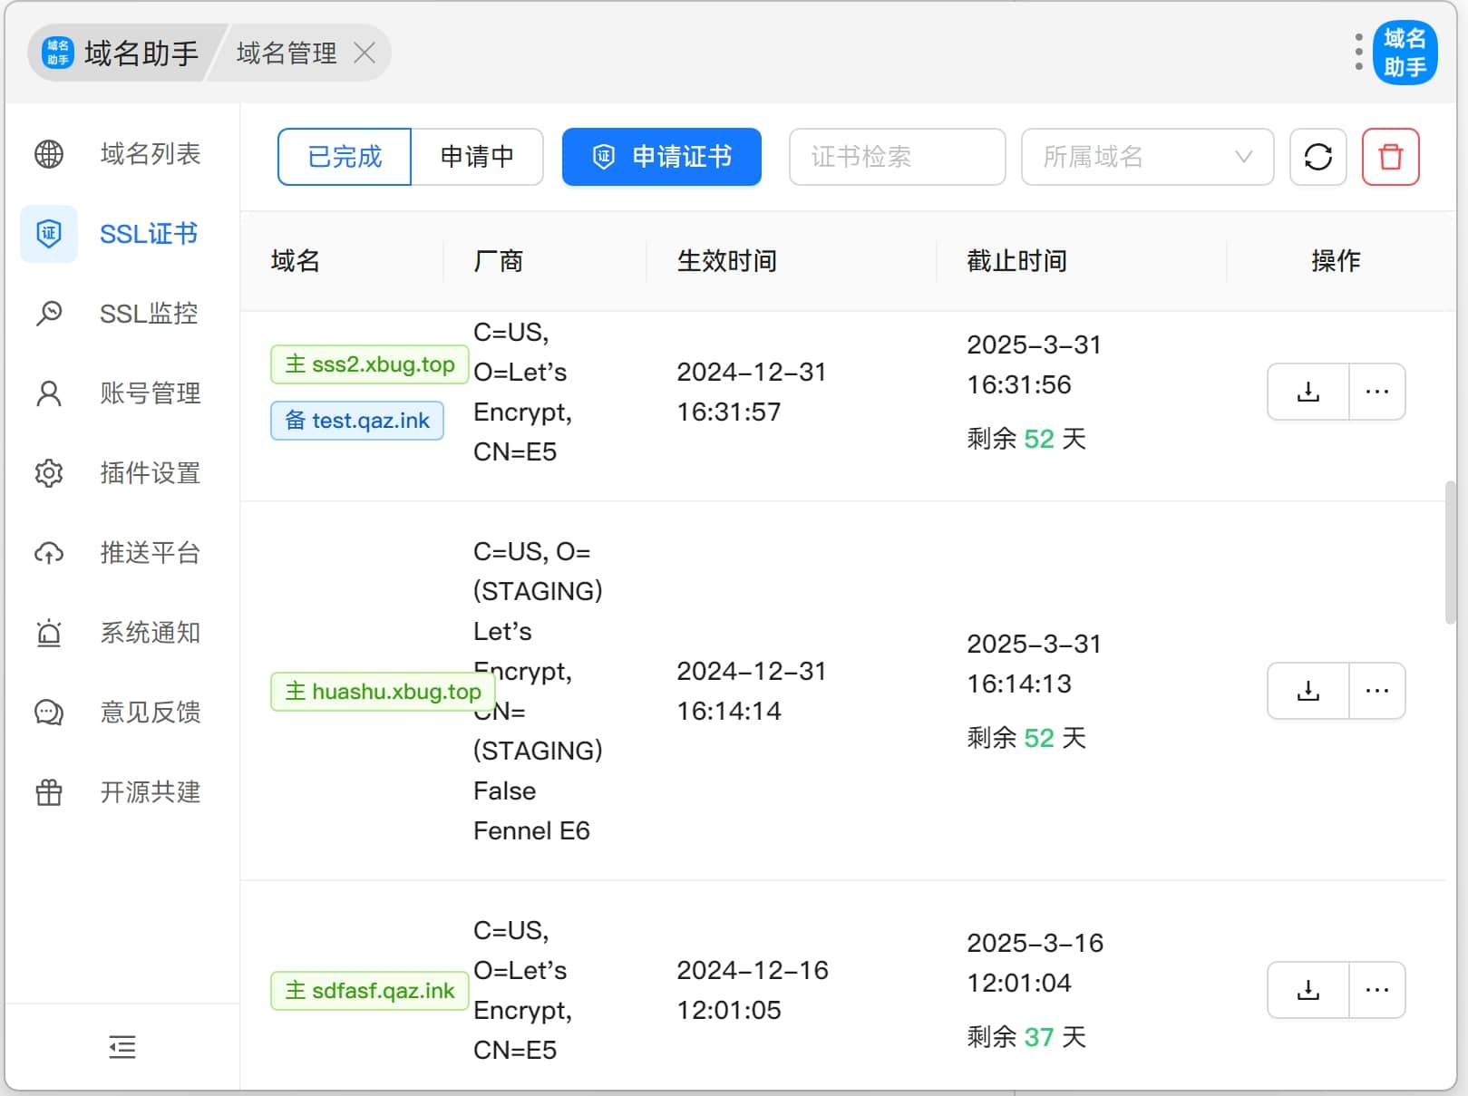Download the sss2.xbug.top certificate
This screenshot has height=1096, width=1468.
pyautogui.click(x=1308, y=392)
